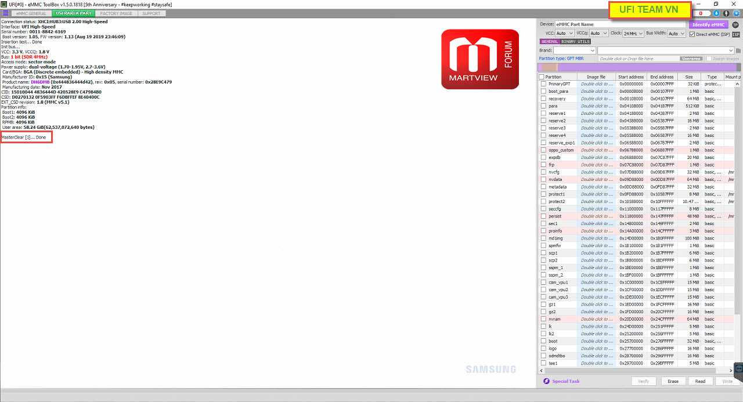Image resolution: width=743 pixels, height=402 pixels.
Task: Click the Read button
Action: tap(700, 381)
